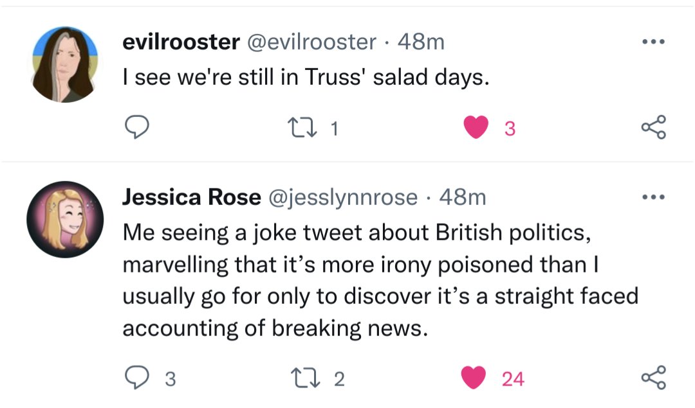This screenshot has height=408, width=695.
Task: Open more options on Jessica Rose's tweet
Action: pos(653,198)
